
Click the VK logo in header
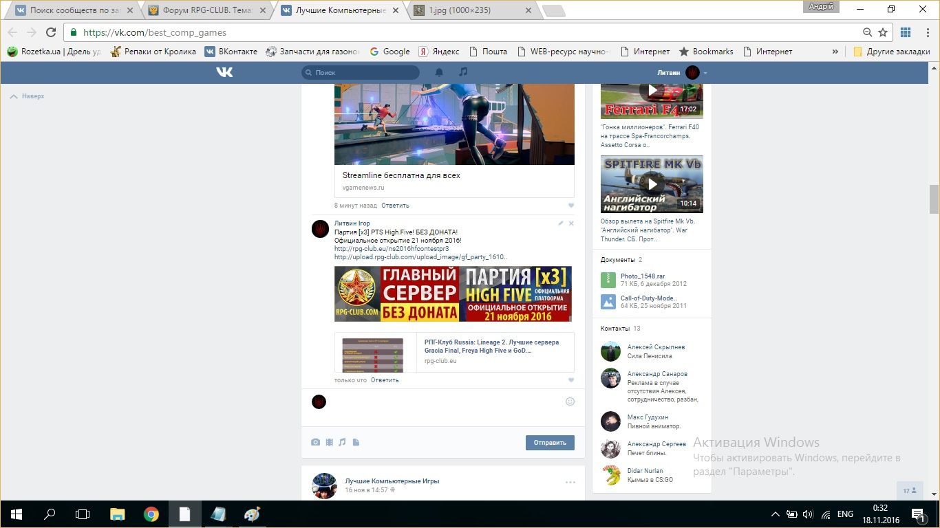[224, 72]
